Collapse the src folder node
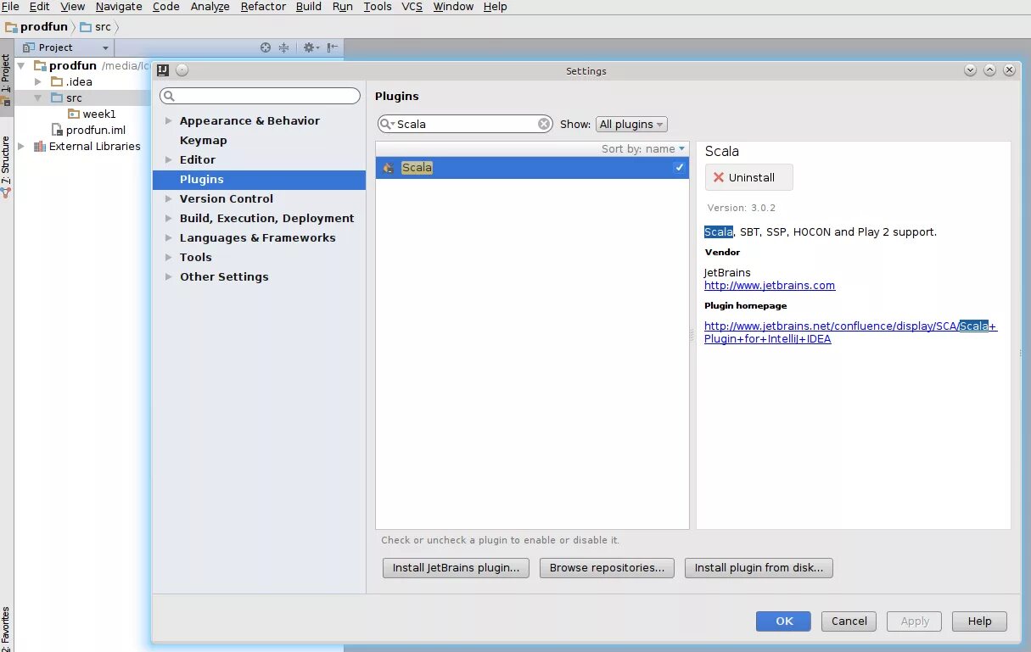1031x652 pixels. [37, 98]
